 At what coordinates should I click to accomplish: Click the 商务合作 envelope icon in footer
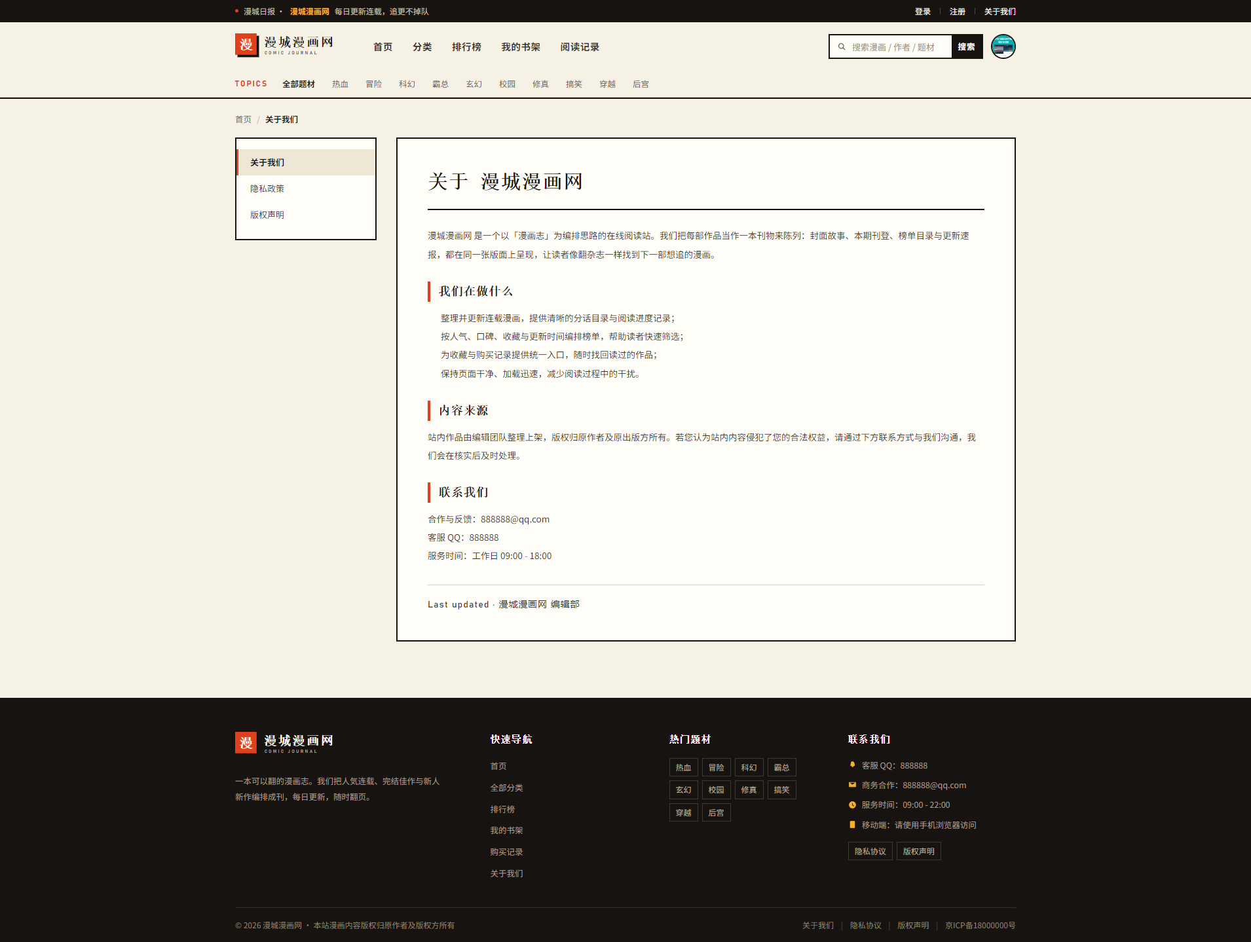tap(852, 785)
